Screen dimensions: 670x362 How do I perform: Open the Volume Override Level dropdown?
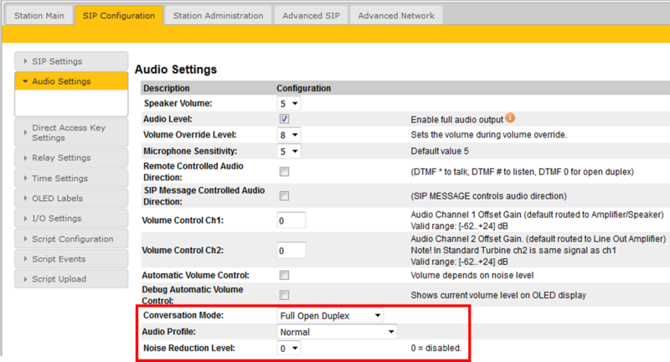pyautogui.click(x=289, y=135)
